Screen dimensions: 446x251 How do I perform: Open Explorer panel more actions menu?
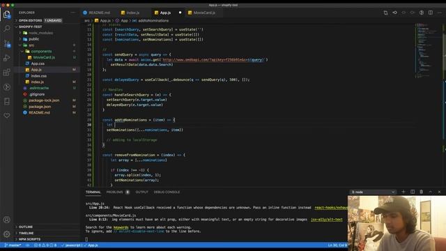73,13
